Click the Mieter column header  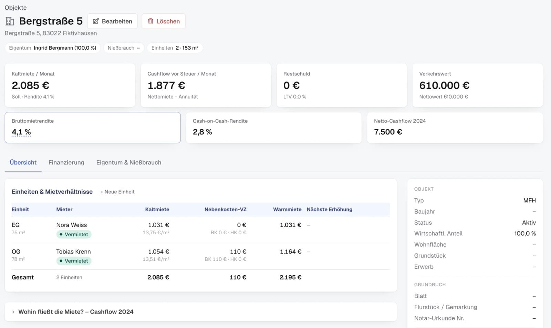coord(64,209)
